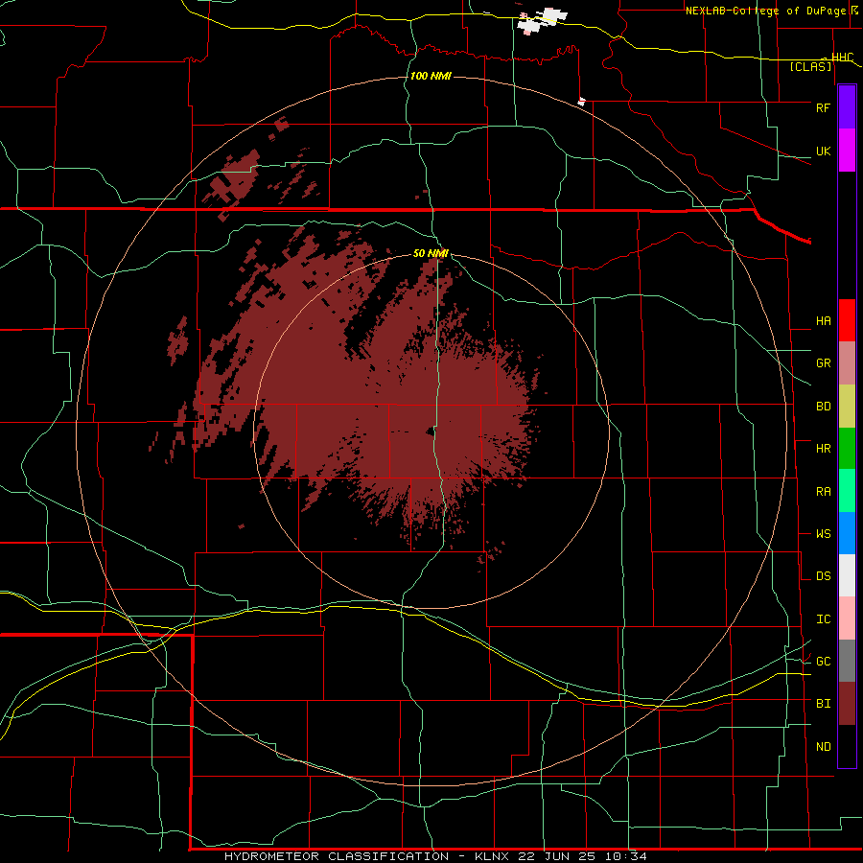Click the BI legend label

[x=823, y=704]
